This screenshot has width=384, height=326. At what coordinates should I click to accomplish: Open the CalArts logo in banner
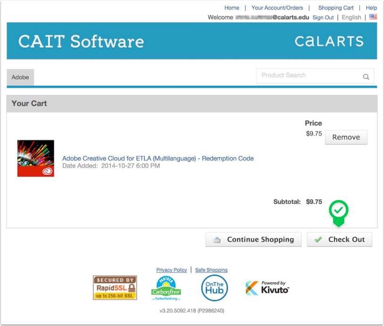pyautogui.click(x=329, y=41)
